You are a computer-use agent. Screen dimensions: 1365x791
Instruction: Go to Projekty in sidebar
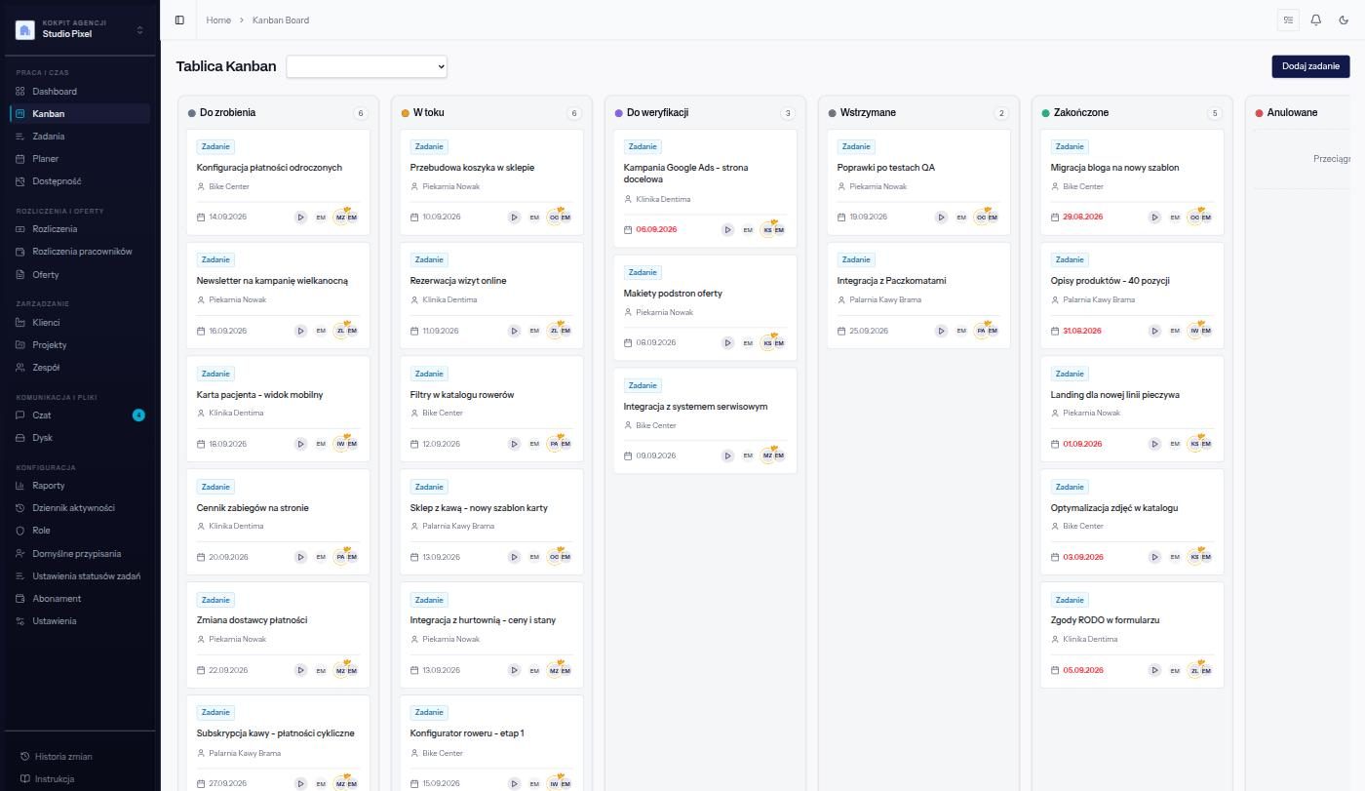click(x=80, y=345)
